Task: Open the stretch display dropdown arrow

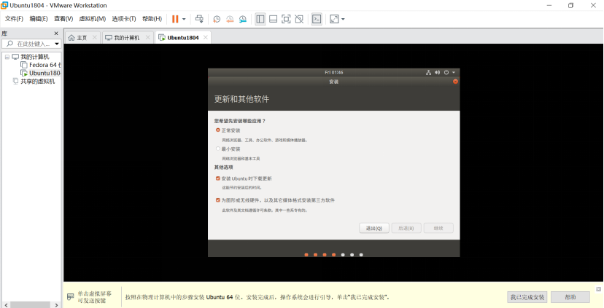Action: (x=343, y=19)
